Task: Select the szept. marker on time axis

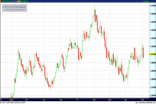Action: click(x=11, y=99)
